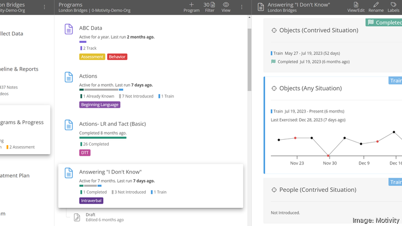
Task: Click the Answering "I Don't Know" program icon
Action: pyautogui.click(x=69, y=172)
